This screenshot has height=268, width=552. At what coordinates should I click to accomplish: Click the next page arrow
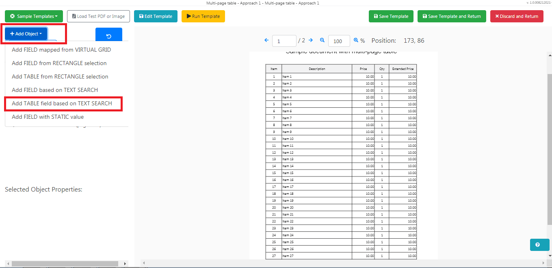click(x=310, y=40)
